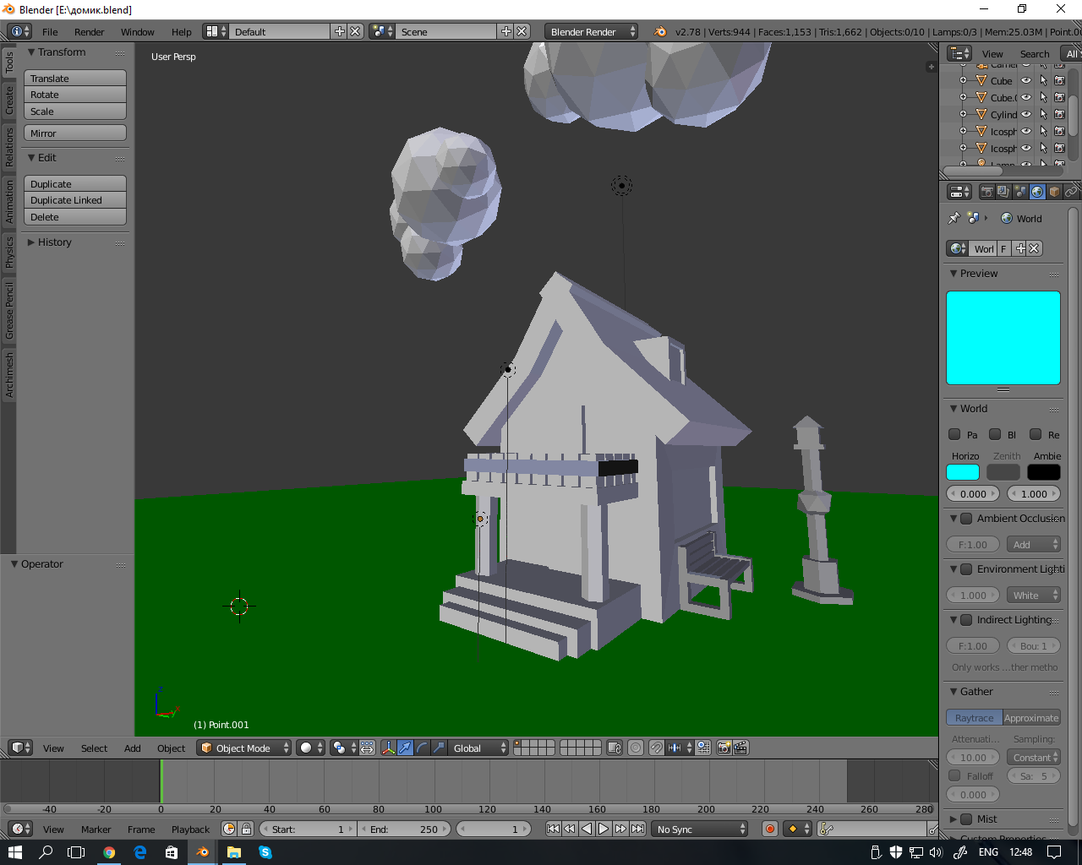The height and width of the screenshot is (865, 1082).
Task: Click the cyan Horizon color swatch
Action: click(x=962, y=471)
